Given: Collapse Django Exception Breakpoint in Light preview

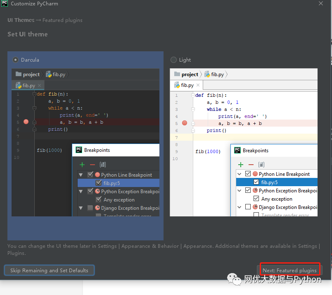Looking at the screenshot, I should [239, 207].
